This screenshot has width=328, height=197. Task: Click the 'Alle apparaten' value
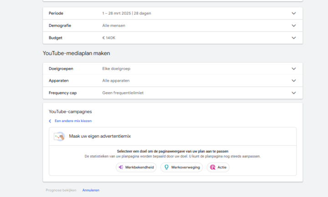[116, 81]
